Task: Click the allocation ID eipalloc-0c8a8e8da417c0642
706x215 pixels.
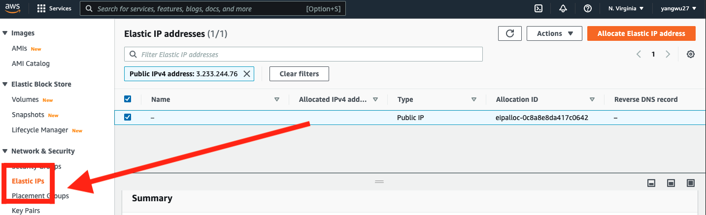Action: click(542, 118)
